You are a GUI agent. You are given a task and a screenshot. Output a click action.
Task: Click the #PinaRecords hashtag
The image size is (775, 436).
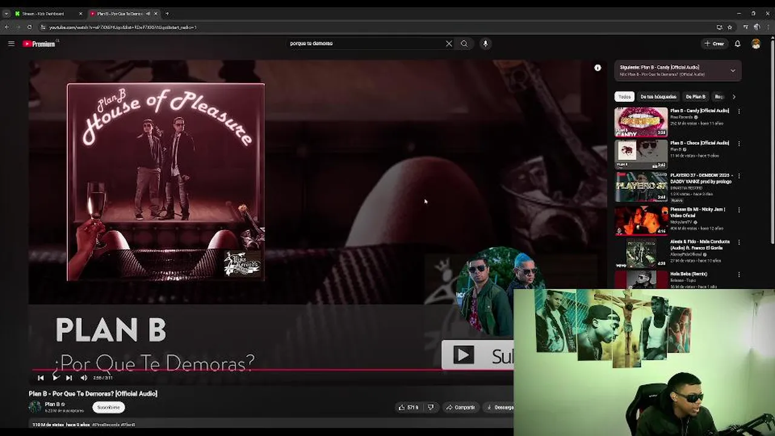coord(105,424)
